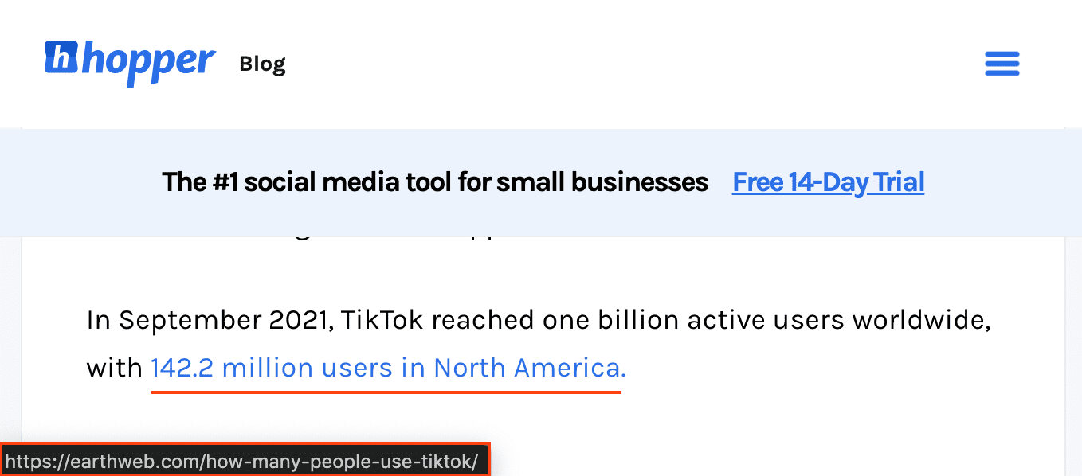Click the hopper wordmark text
Image resolution: width=1082 pixels, height=476 pixels.
point(147,62)
